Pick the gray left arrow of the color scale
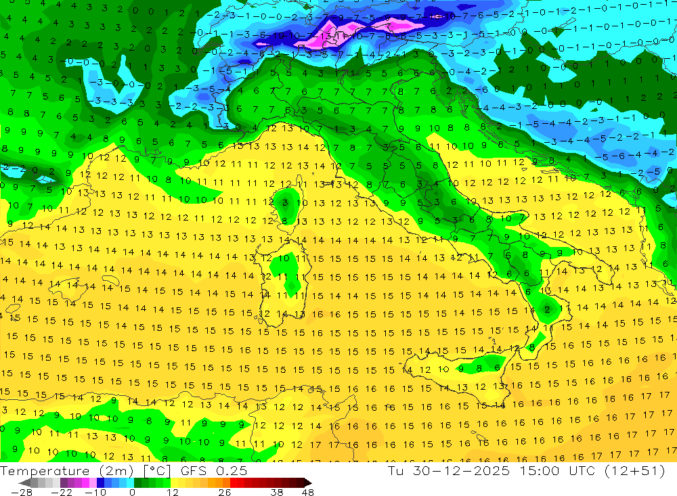The image size is (677, 496). pos(24,482)
